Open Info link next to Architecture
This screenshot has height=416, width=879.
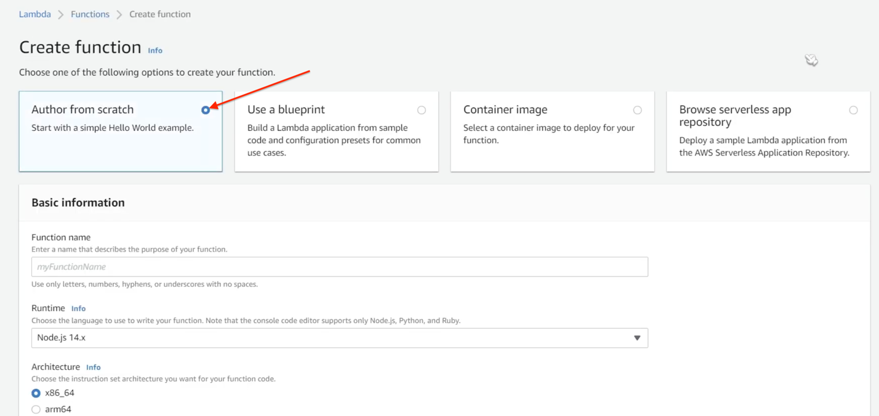pos(94,367)
